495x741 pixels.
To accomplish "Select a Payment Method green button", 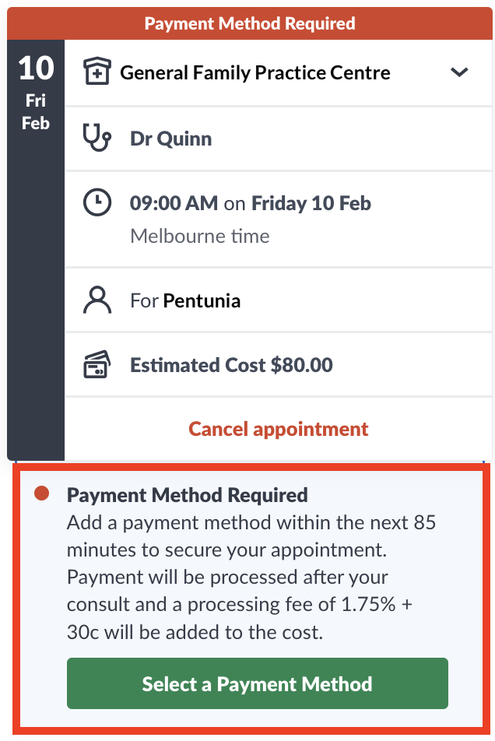I will [x=258, y=683].
